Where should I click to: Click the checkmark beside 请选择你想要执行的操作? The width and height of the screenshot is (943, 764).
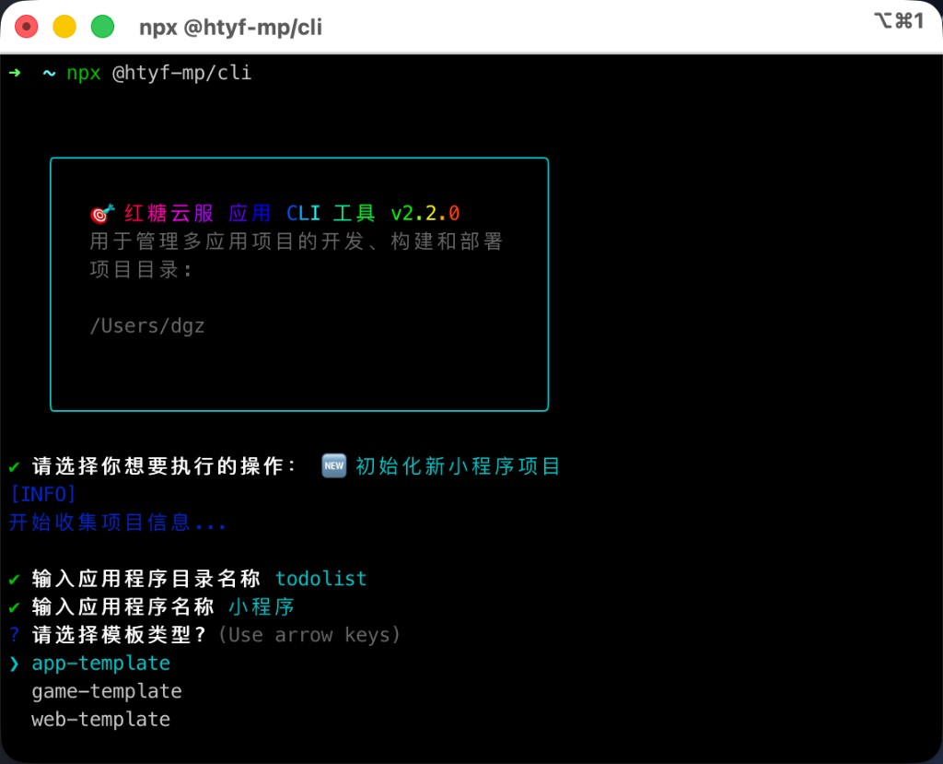click(x=13, y=466)
